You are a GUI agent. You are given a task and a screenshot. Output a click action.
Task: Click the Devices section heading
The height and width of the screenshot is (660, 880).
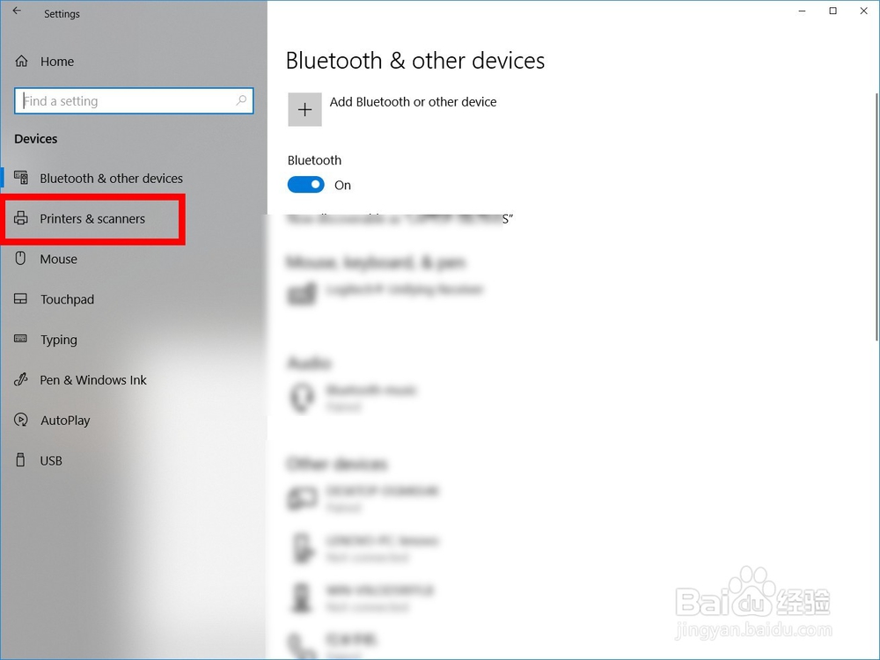36,139
